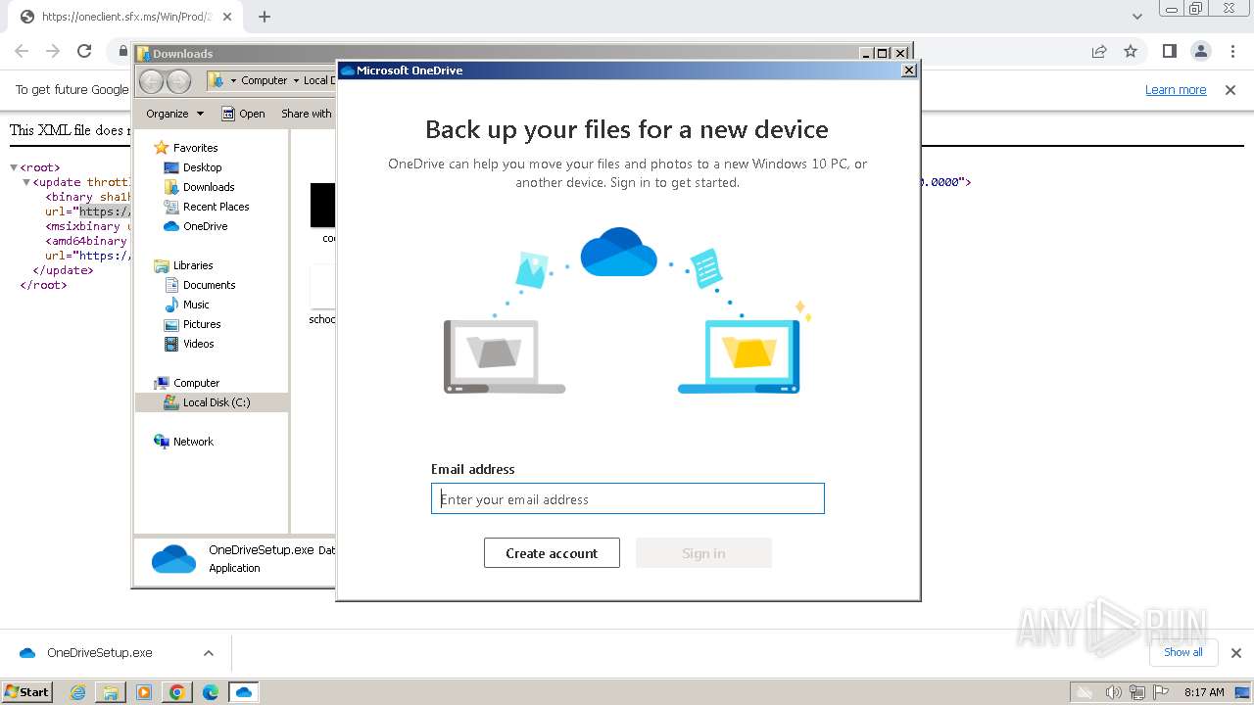The image size is (1254, 705).
Task: Open Chrome three-dot menu
Action: (1232, 51)
